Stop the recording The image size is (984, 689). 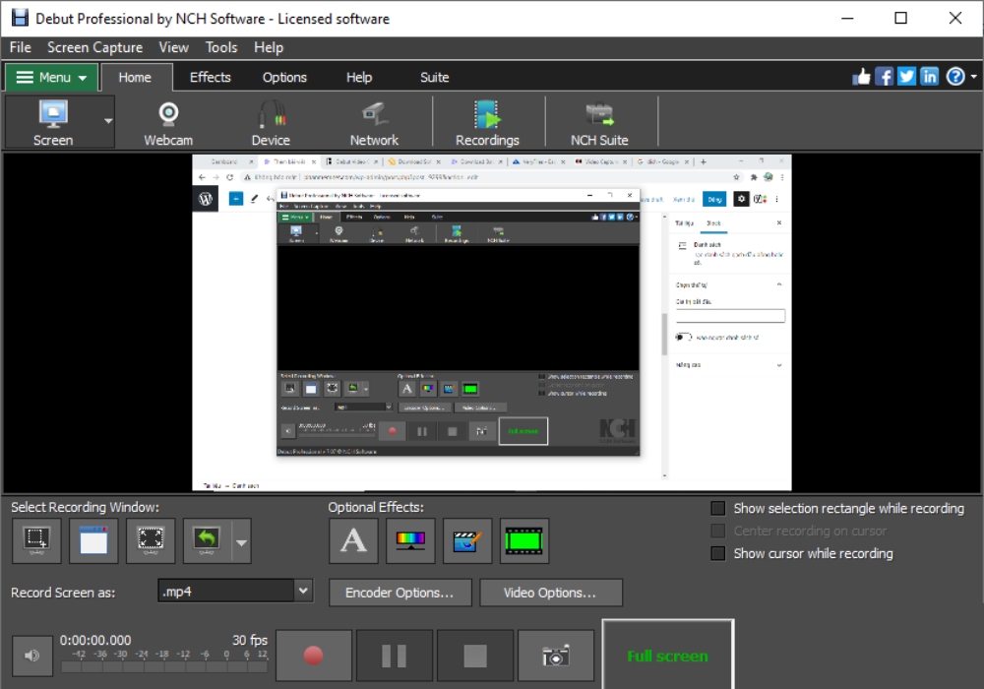click(x=475, y=656)
